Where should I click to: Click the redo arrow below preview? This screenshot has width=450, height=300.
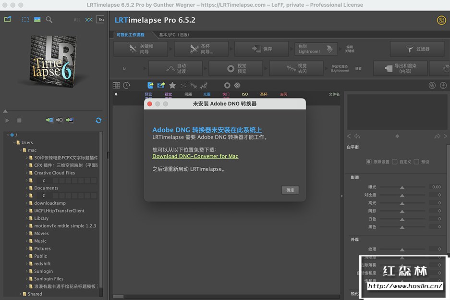[x=437, y=136]
